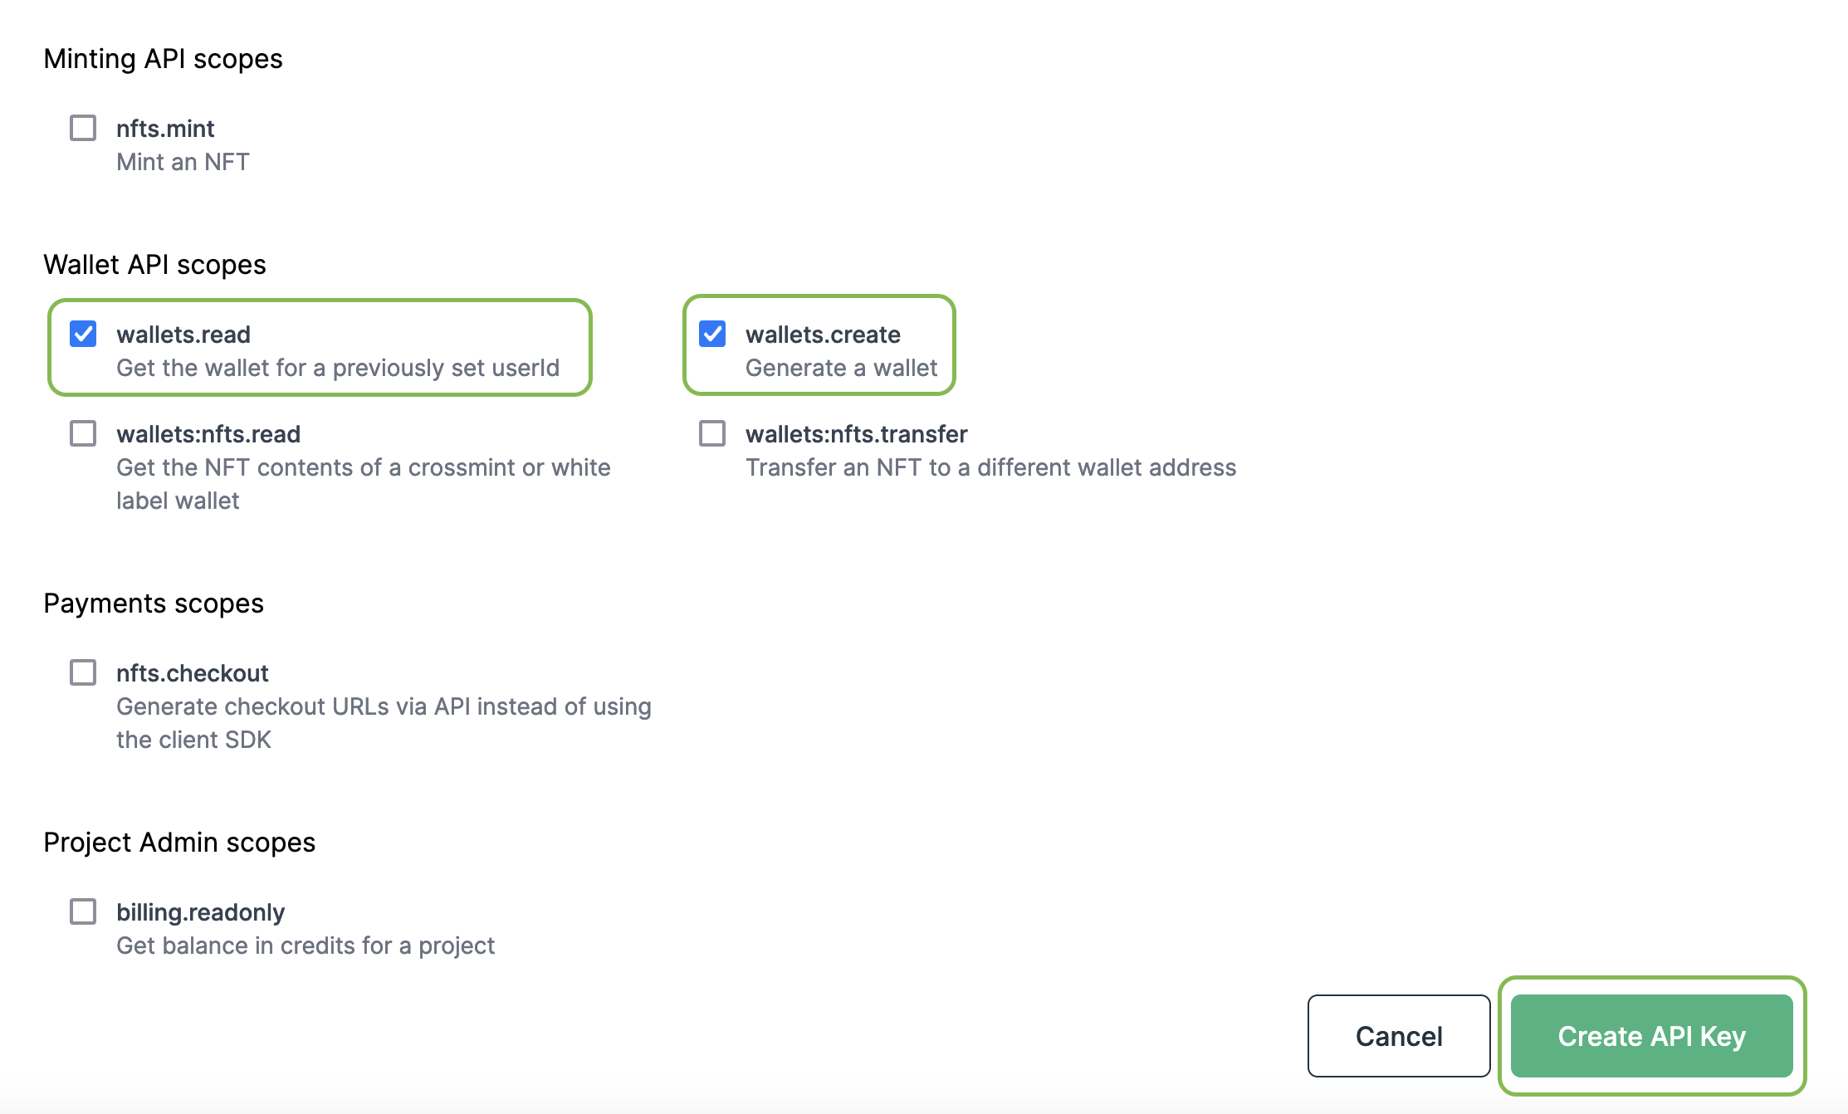The height and width of the screenshot is (1114, 1848).
Task: Enable the nfts.mint checkbox
Action: pos(83,129)
